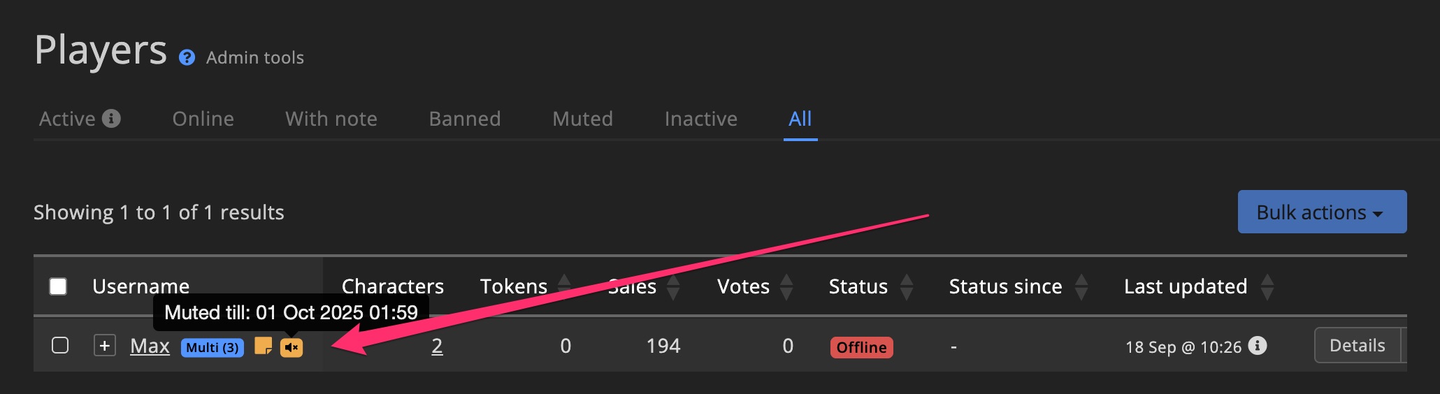Check the checkbox for player Max
The height and width of the screenshot is (394, 1440).
point(60,345)
